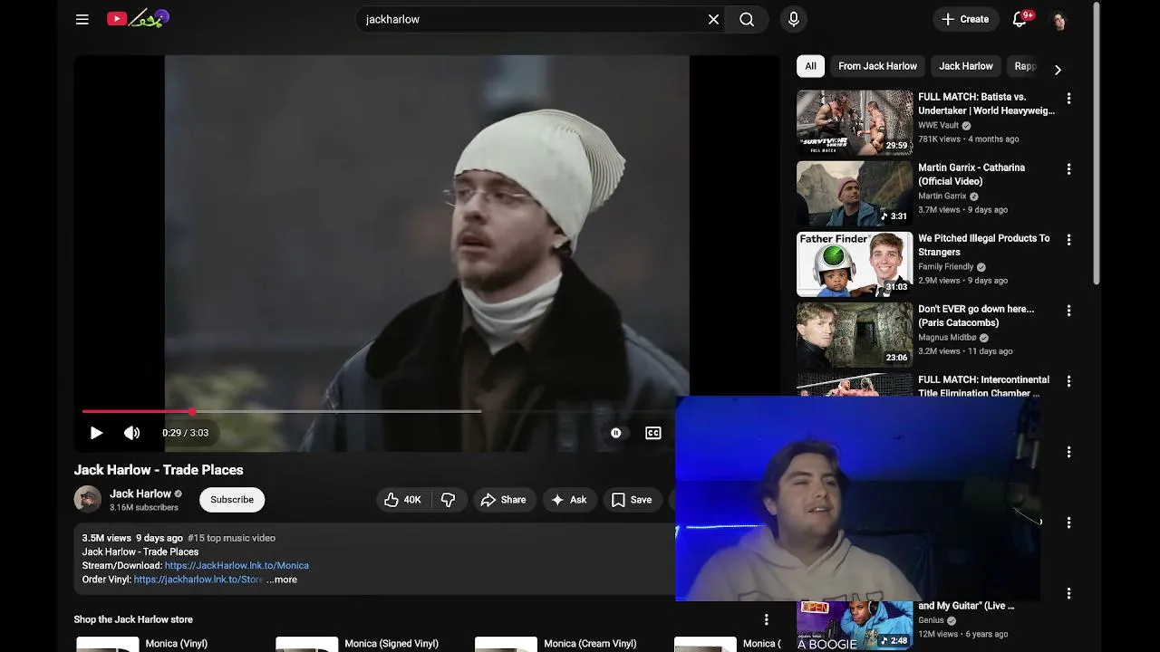Dislike the video
The width and height of the screenshot is (1160, 652).
[x=448, y=500]
